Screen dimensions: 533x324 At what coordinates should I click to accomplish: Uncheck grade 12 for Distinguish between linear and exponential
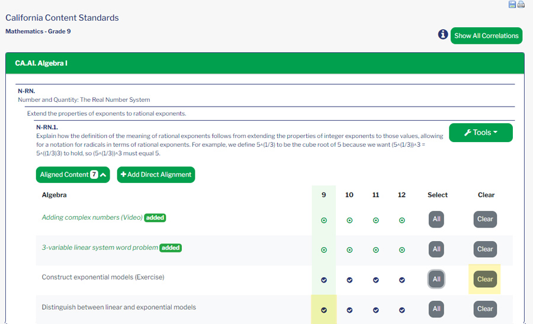402,310
